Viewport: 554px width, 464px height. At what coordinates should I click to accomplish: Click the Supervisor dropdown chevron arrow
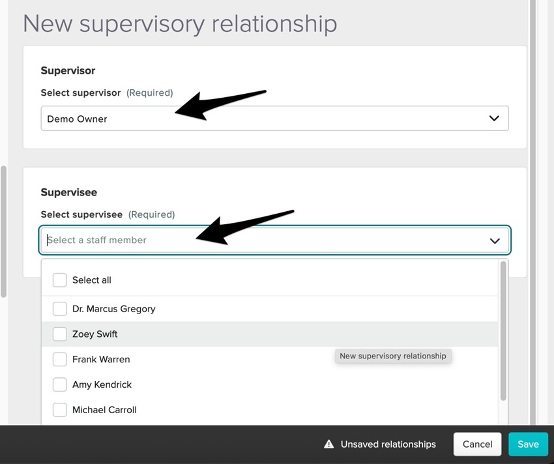tap(494, 119)
